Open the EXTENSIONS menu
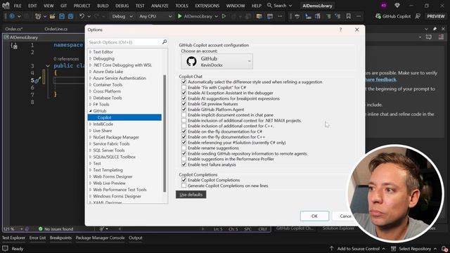450x253 pixels. point(207,6)
